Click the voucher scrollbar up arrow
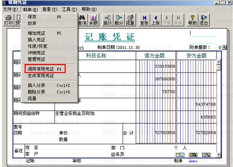Image resolution: width=233 pixels, height=167 pixels. [x=219, y=62]
